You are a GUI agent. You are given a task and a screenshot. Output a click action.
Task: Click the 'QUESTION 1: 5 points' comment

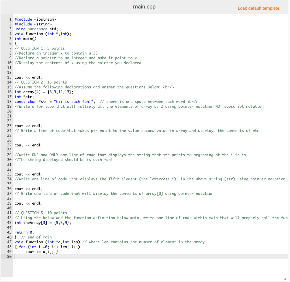click(x=40, y=48)
